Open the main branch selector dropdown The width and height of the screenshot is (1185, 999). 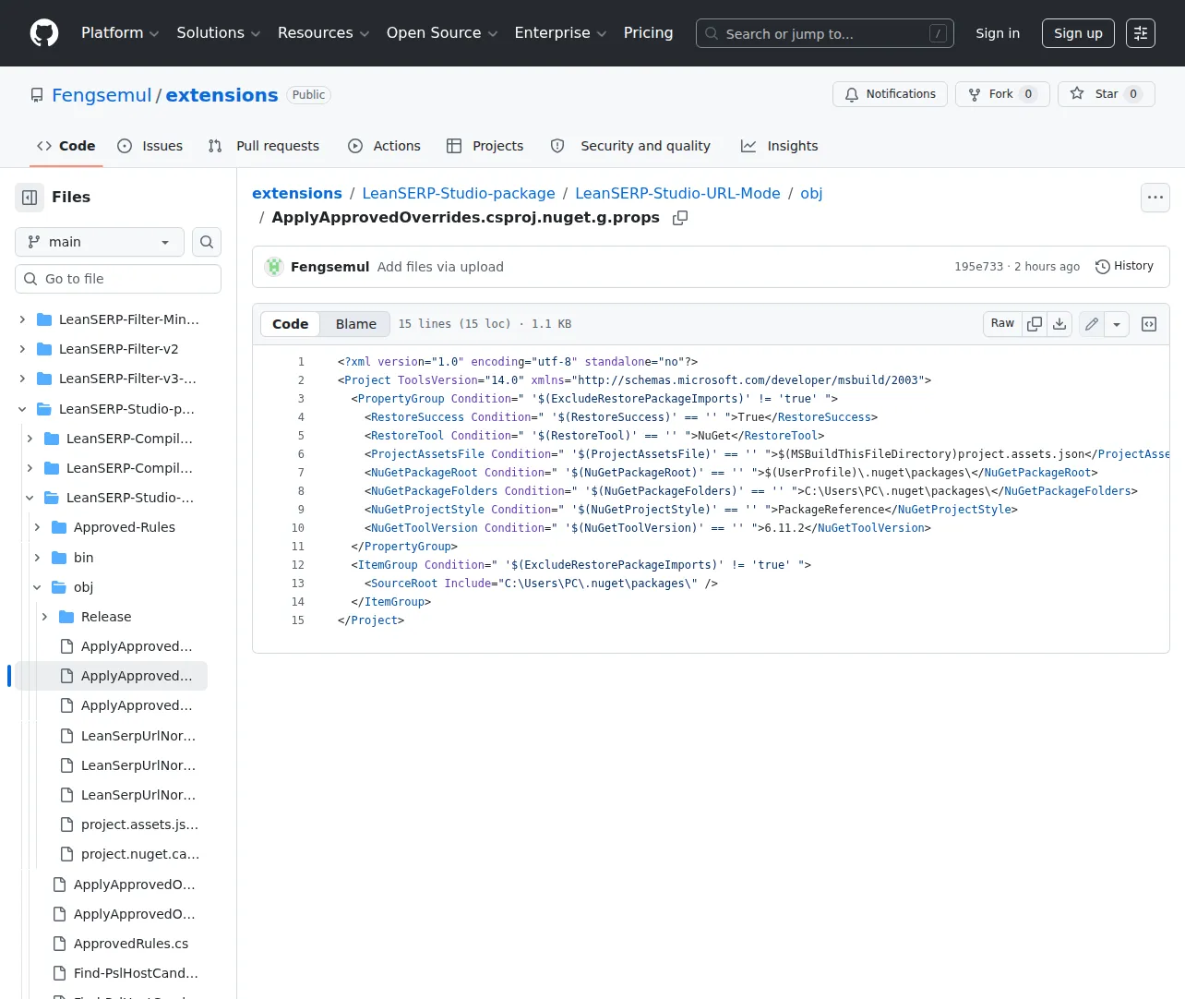pyautogui.click(x=100, y=242)
